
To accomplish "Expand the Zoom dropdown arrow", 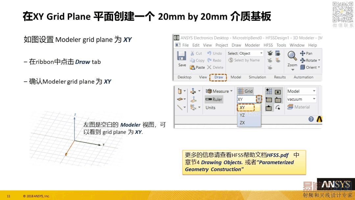I will click(293, 70).
